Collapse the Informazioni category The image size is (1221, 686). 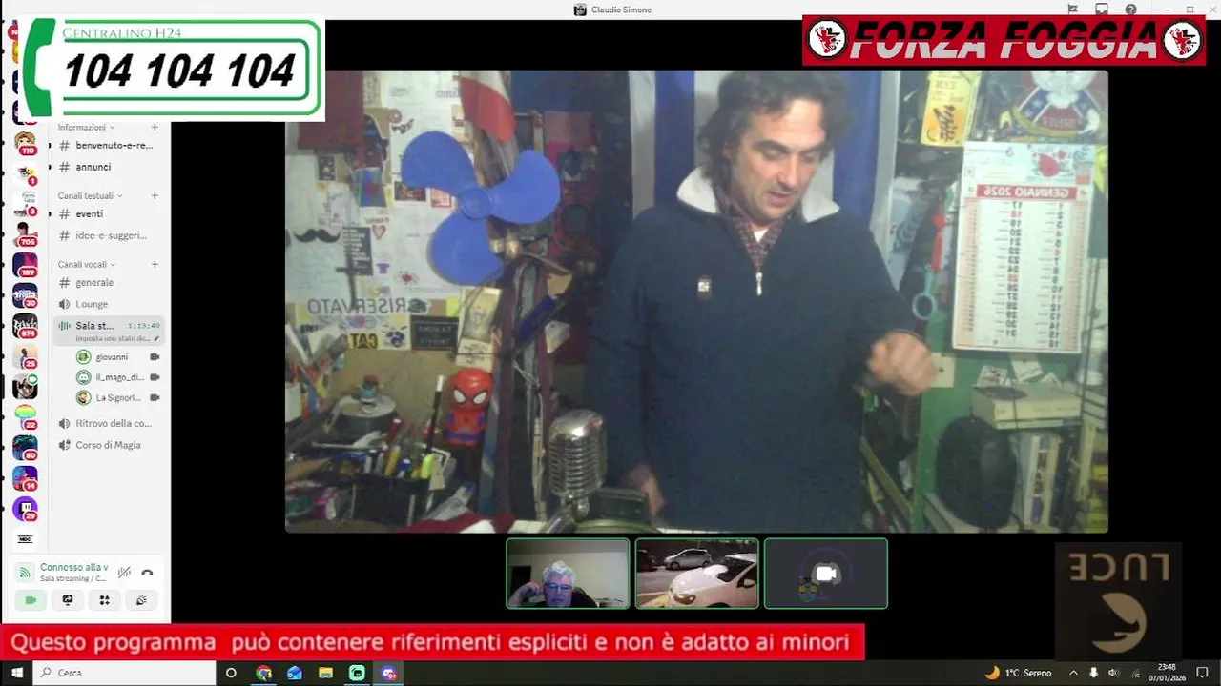coord(86,127)
